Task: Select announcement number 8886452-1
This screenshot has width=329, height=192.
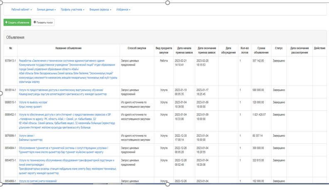Action: tap(10, 115)
